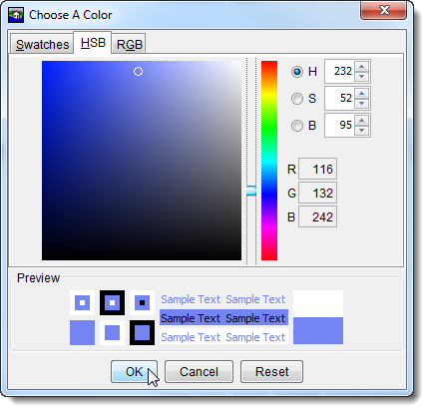The image size is (429, 412).
Task: Increase the S value with up arrow
Action: (x=361, y=93)
